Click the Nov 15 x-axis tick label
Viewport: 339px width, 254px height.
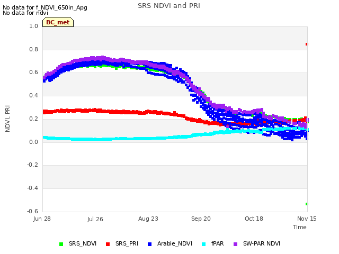[x=307, y=219]
